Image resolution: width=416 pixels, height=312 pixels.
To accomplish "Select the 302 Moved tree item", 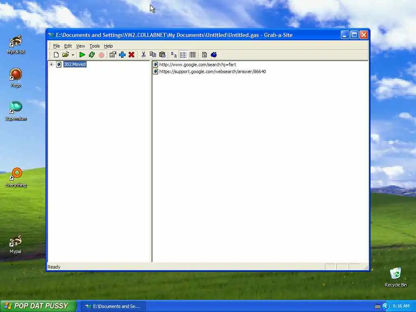I will [x=75, y=64].
